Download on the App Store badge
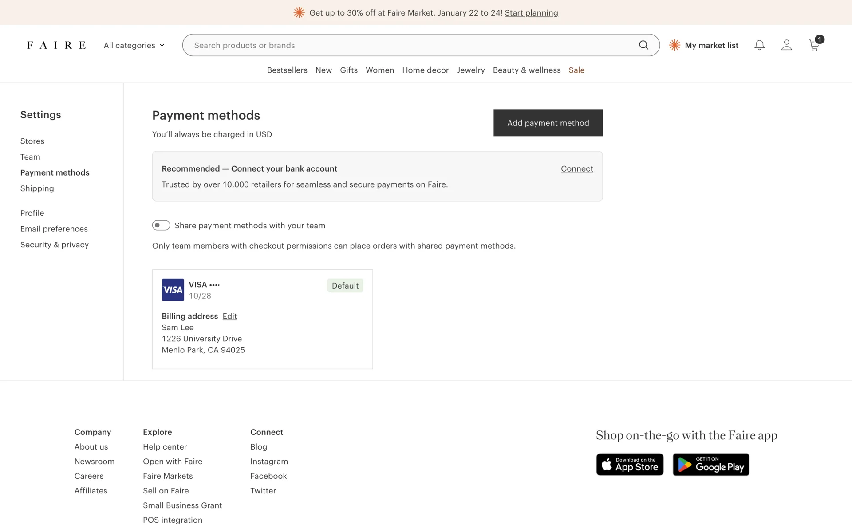 630,464
